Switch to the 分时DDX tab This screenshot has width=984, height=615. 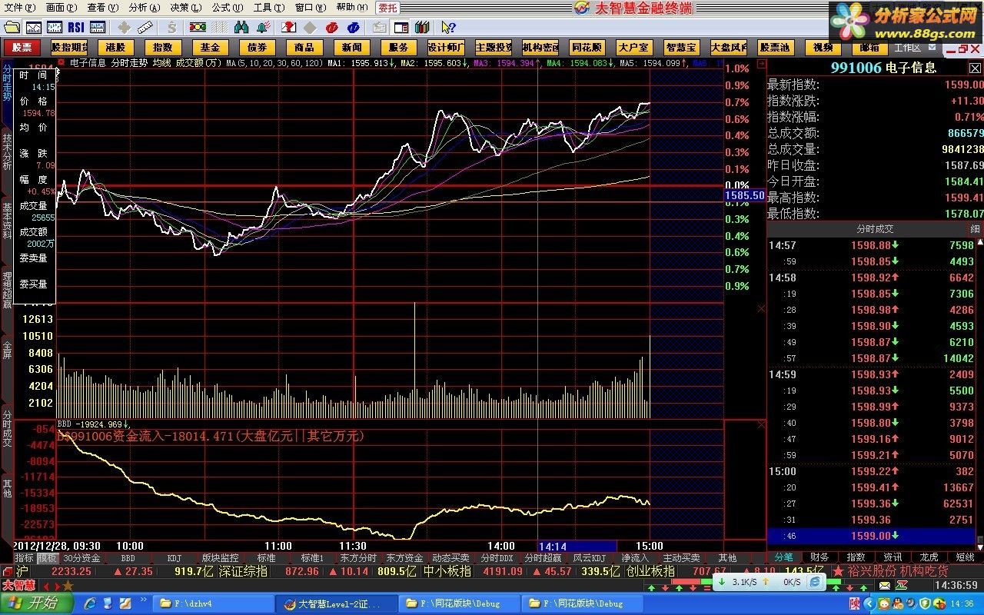tap(497, 558)
